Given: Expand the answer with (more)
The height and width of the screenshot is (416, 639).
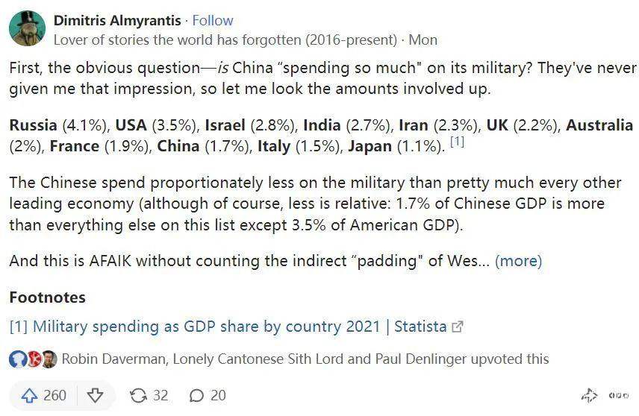Looking at the screenshot, I should 518,261.
